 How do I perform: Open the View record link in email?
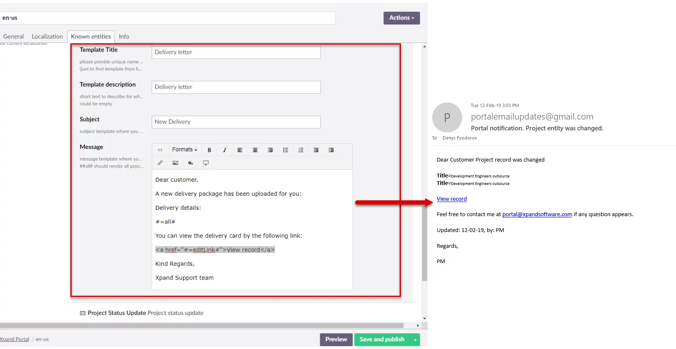[451, 199]
